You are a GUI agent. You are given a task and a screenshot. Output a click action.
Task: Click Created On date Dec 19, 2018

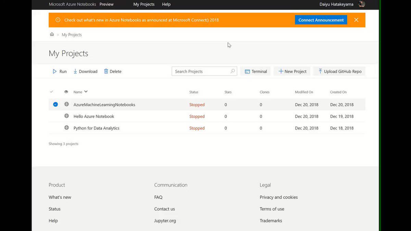coord(342,116)
